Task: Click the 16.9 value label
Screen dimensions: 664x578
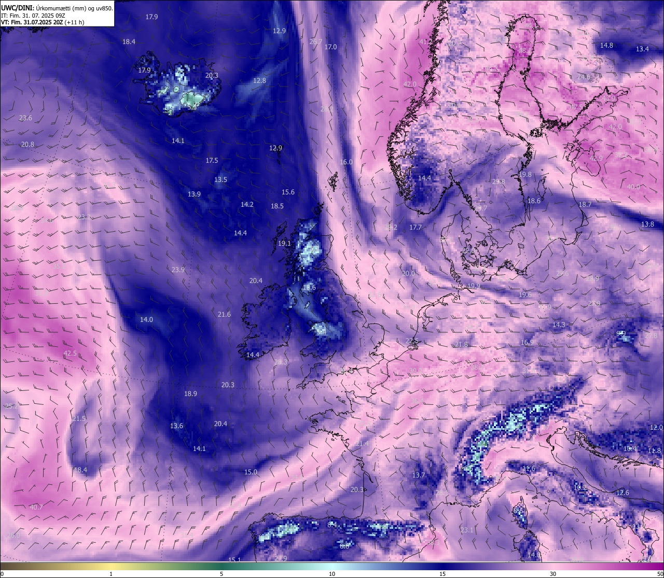Action: click(x=527, y=343)
